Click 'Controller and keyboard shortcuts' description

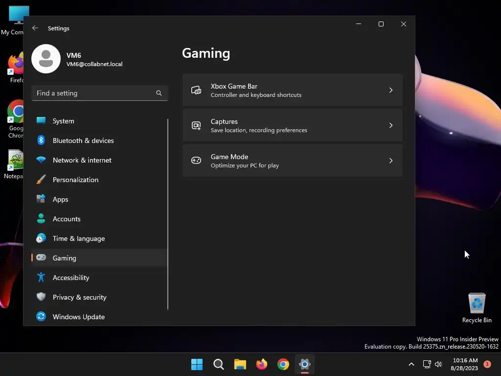point(256,95)
